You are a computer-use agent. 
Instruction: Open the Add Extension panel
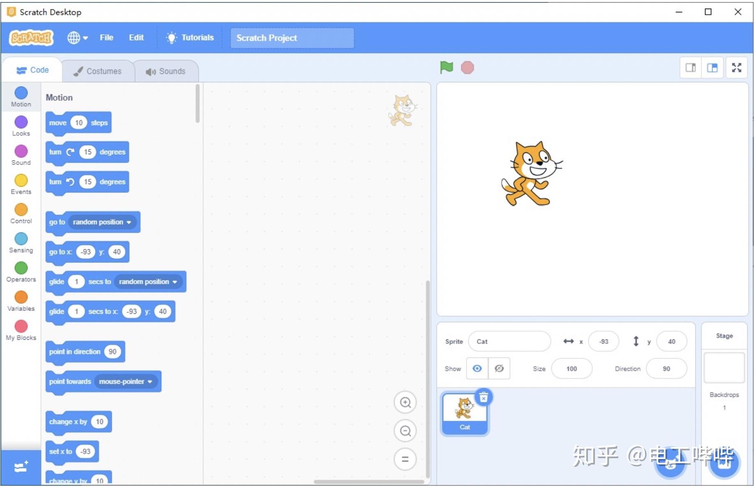click(x=21, y=466)
